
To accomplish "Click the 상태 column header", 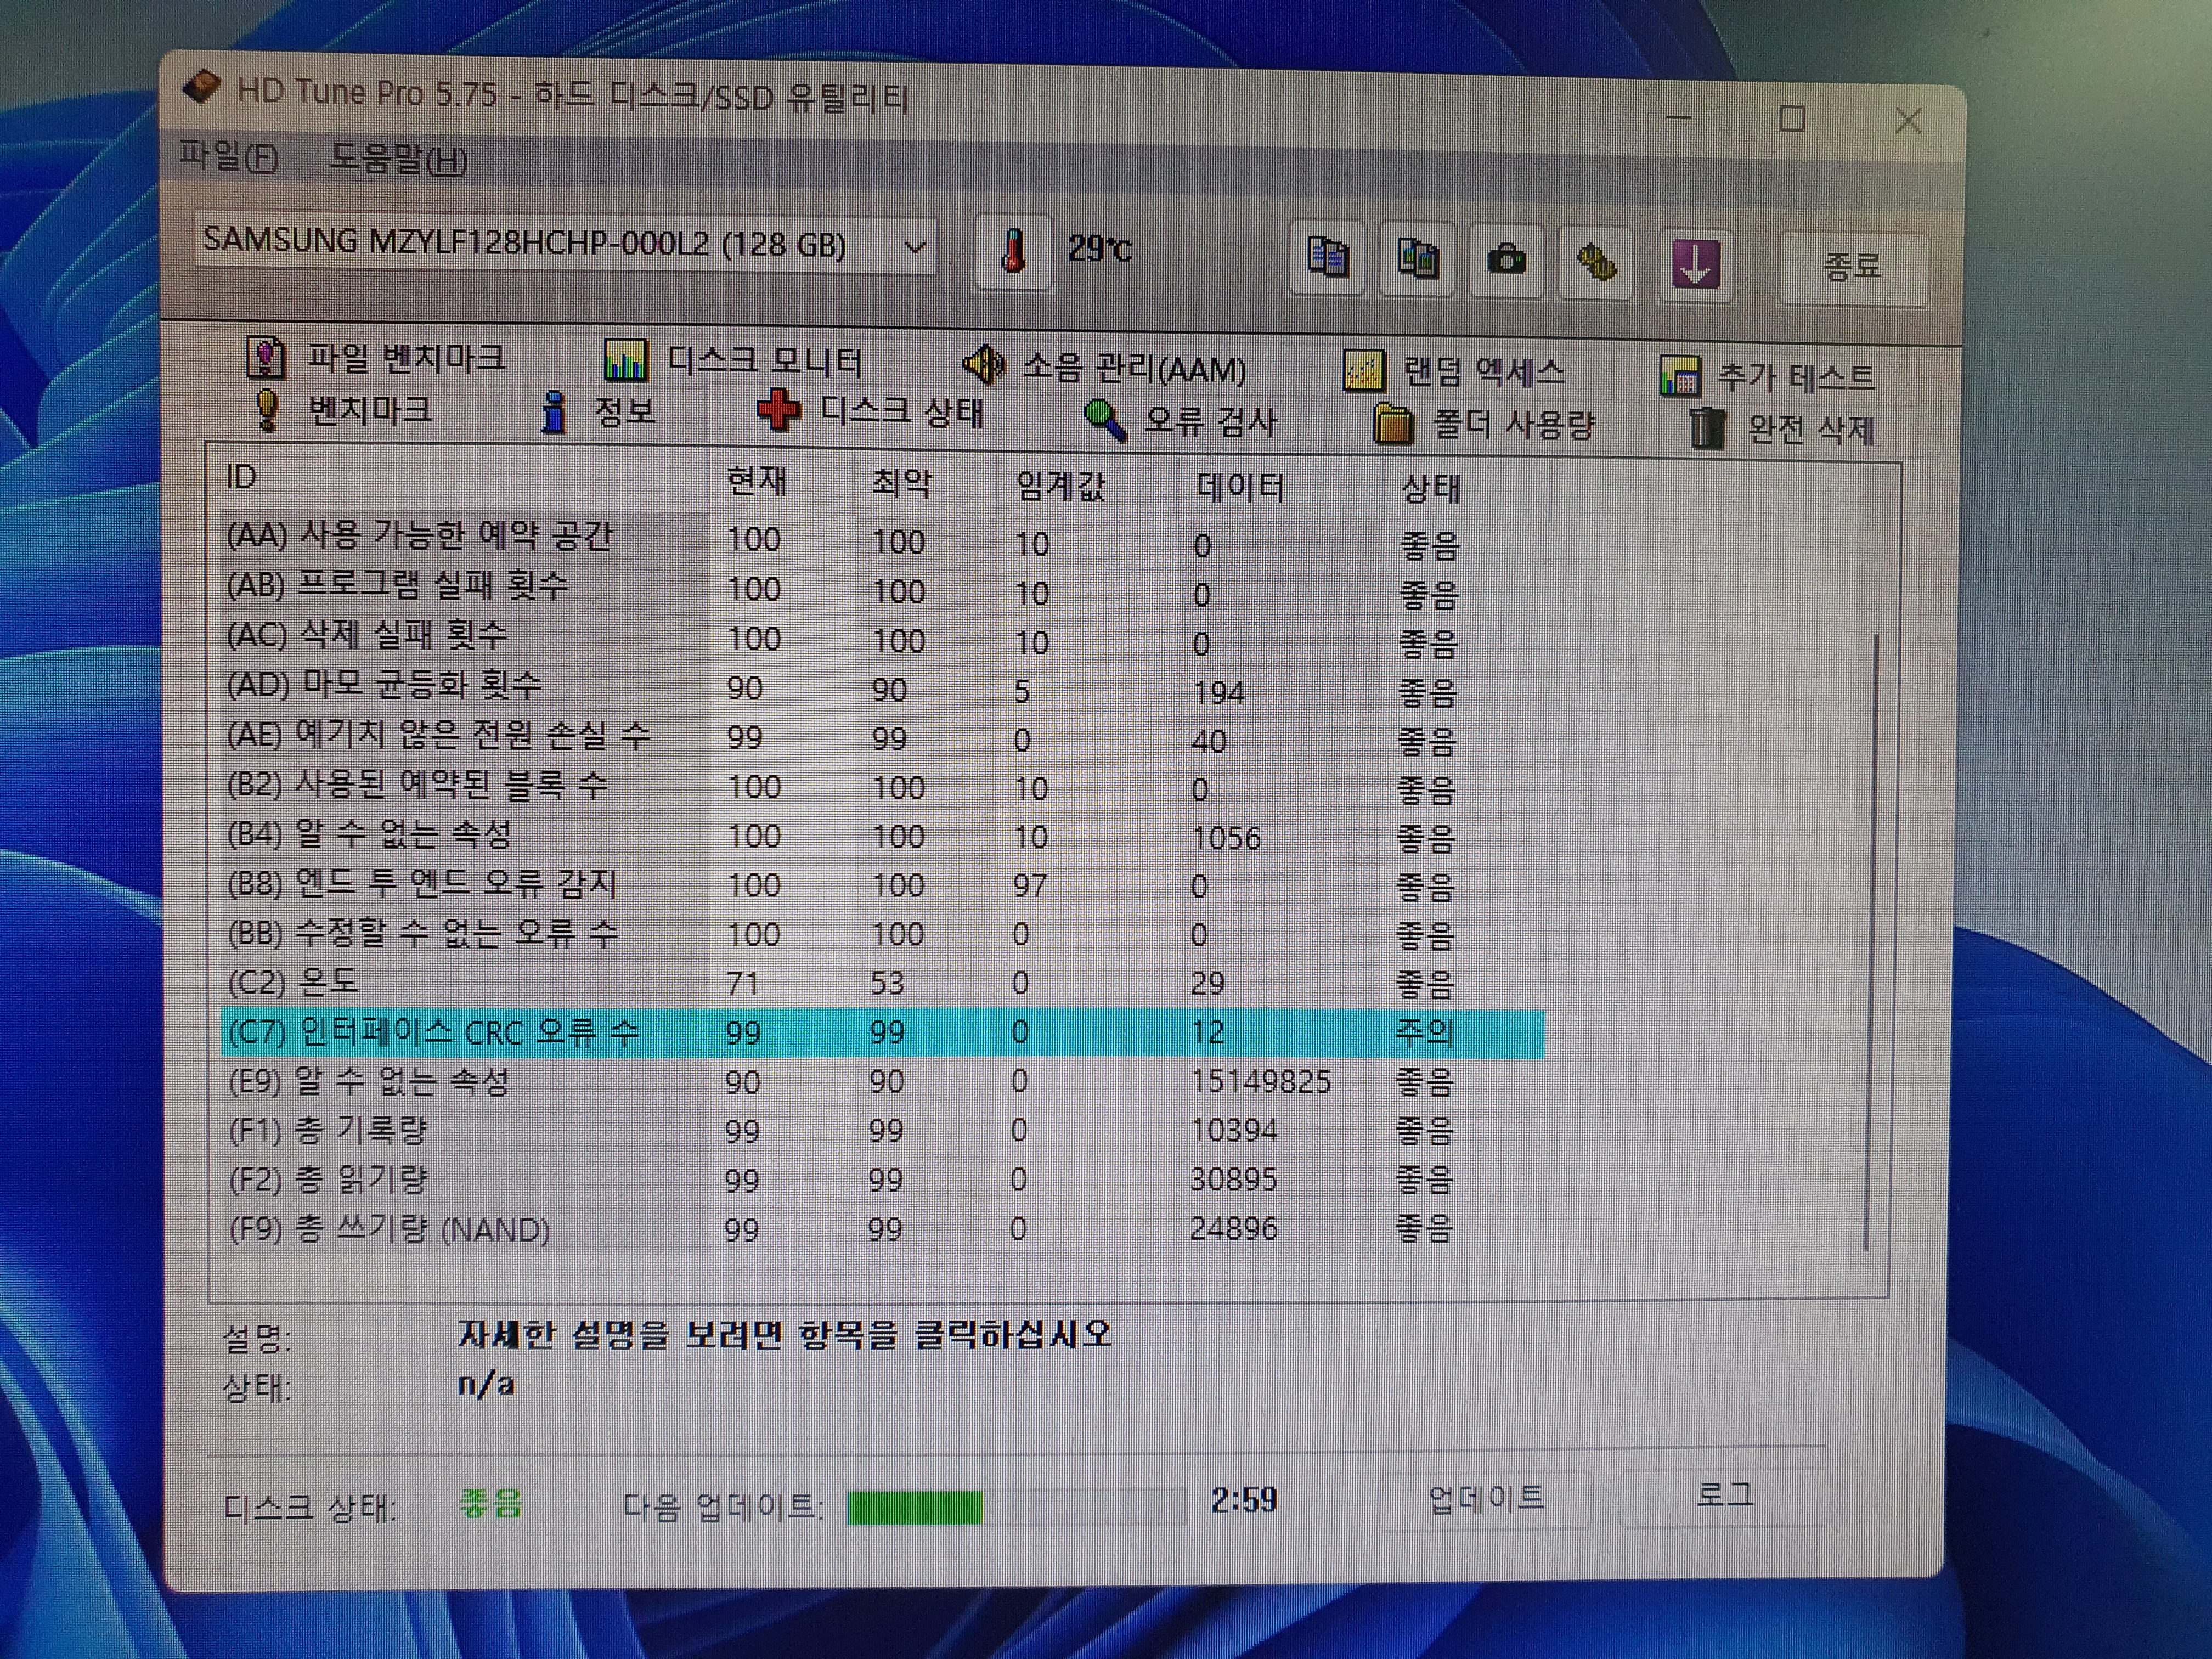I will 1431,489.
